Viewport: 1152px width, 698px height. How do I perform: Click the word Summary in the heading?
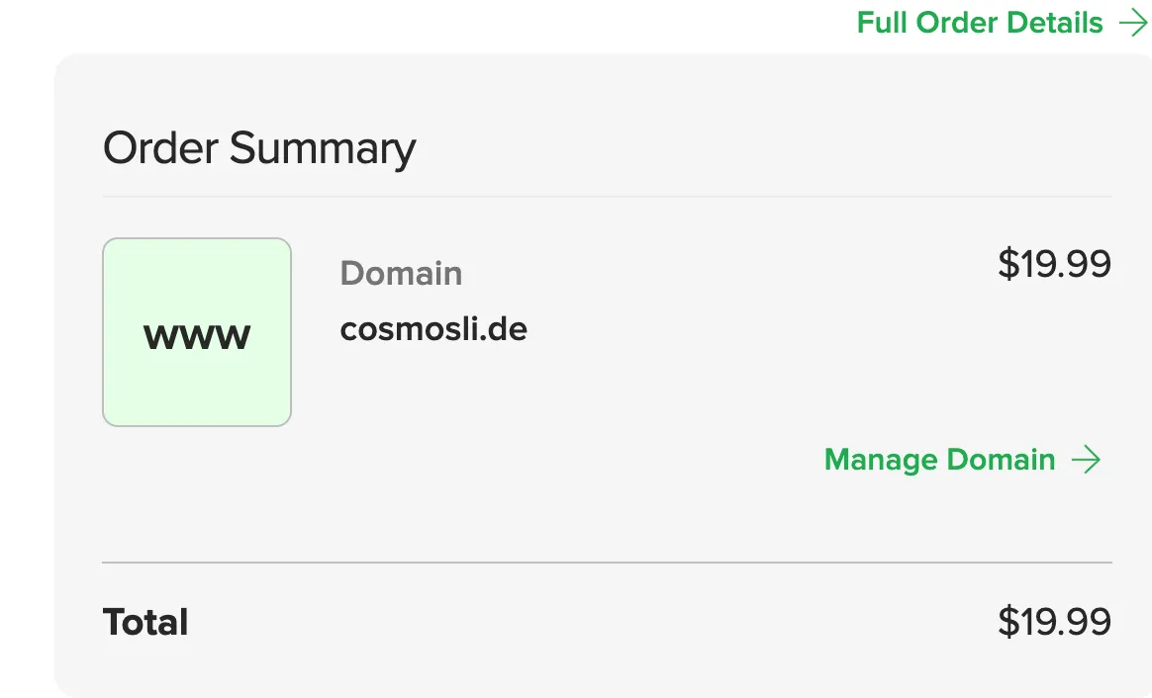tap(323, 149)
